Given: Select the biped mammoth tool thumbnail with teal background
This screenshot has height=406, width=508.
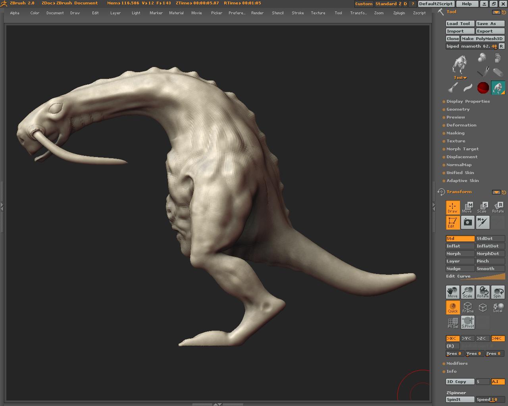Looking at the screenshot, I should click(x=498, y=88).
